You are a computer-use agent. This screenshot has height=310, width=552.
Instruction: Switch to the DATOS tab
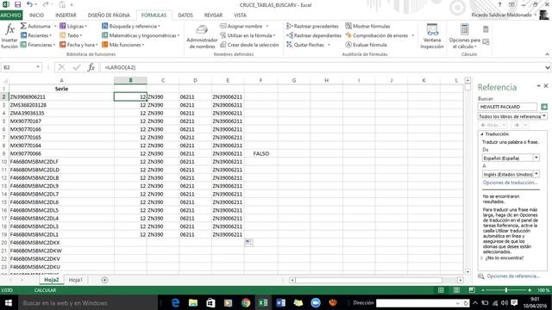pos(185,15)
